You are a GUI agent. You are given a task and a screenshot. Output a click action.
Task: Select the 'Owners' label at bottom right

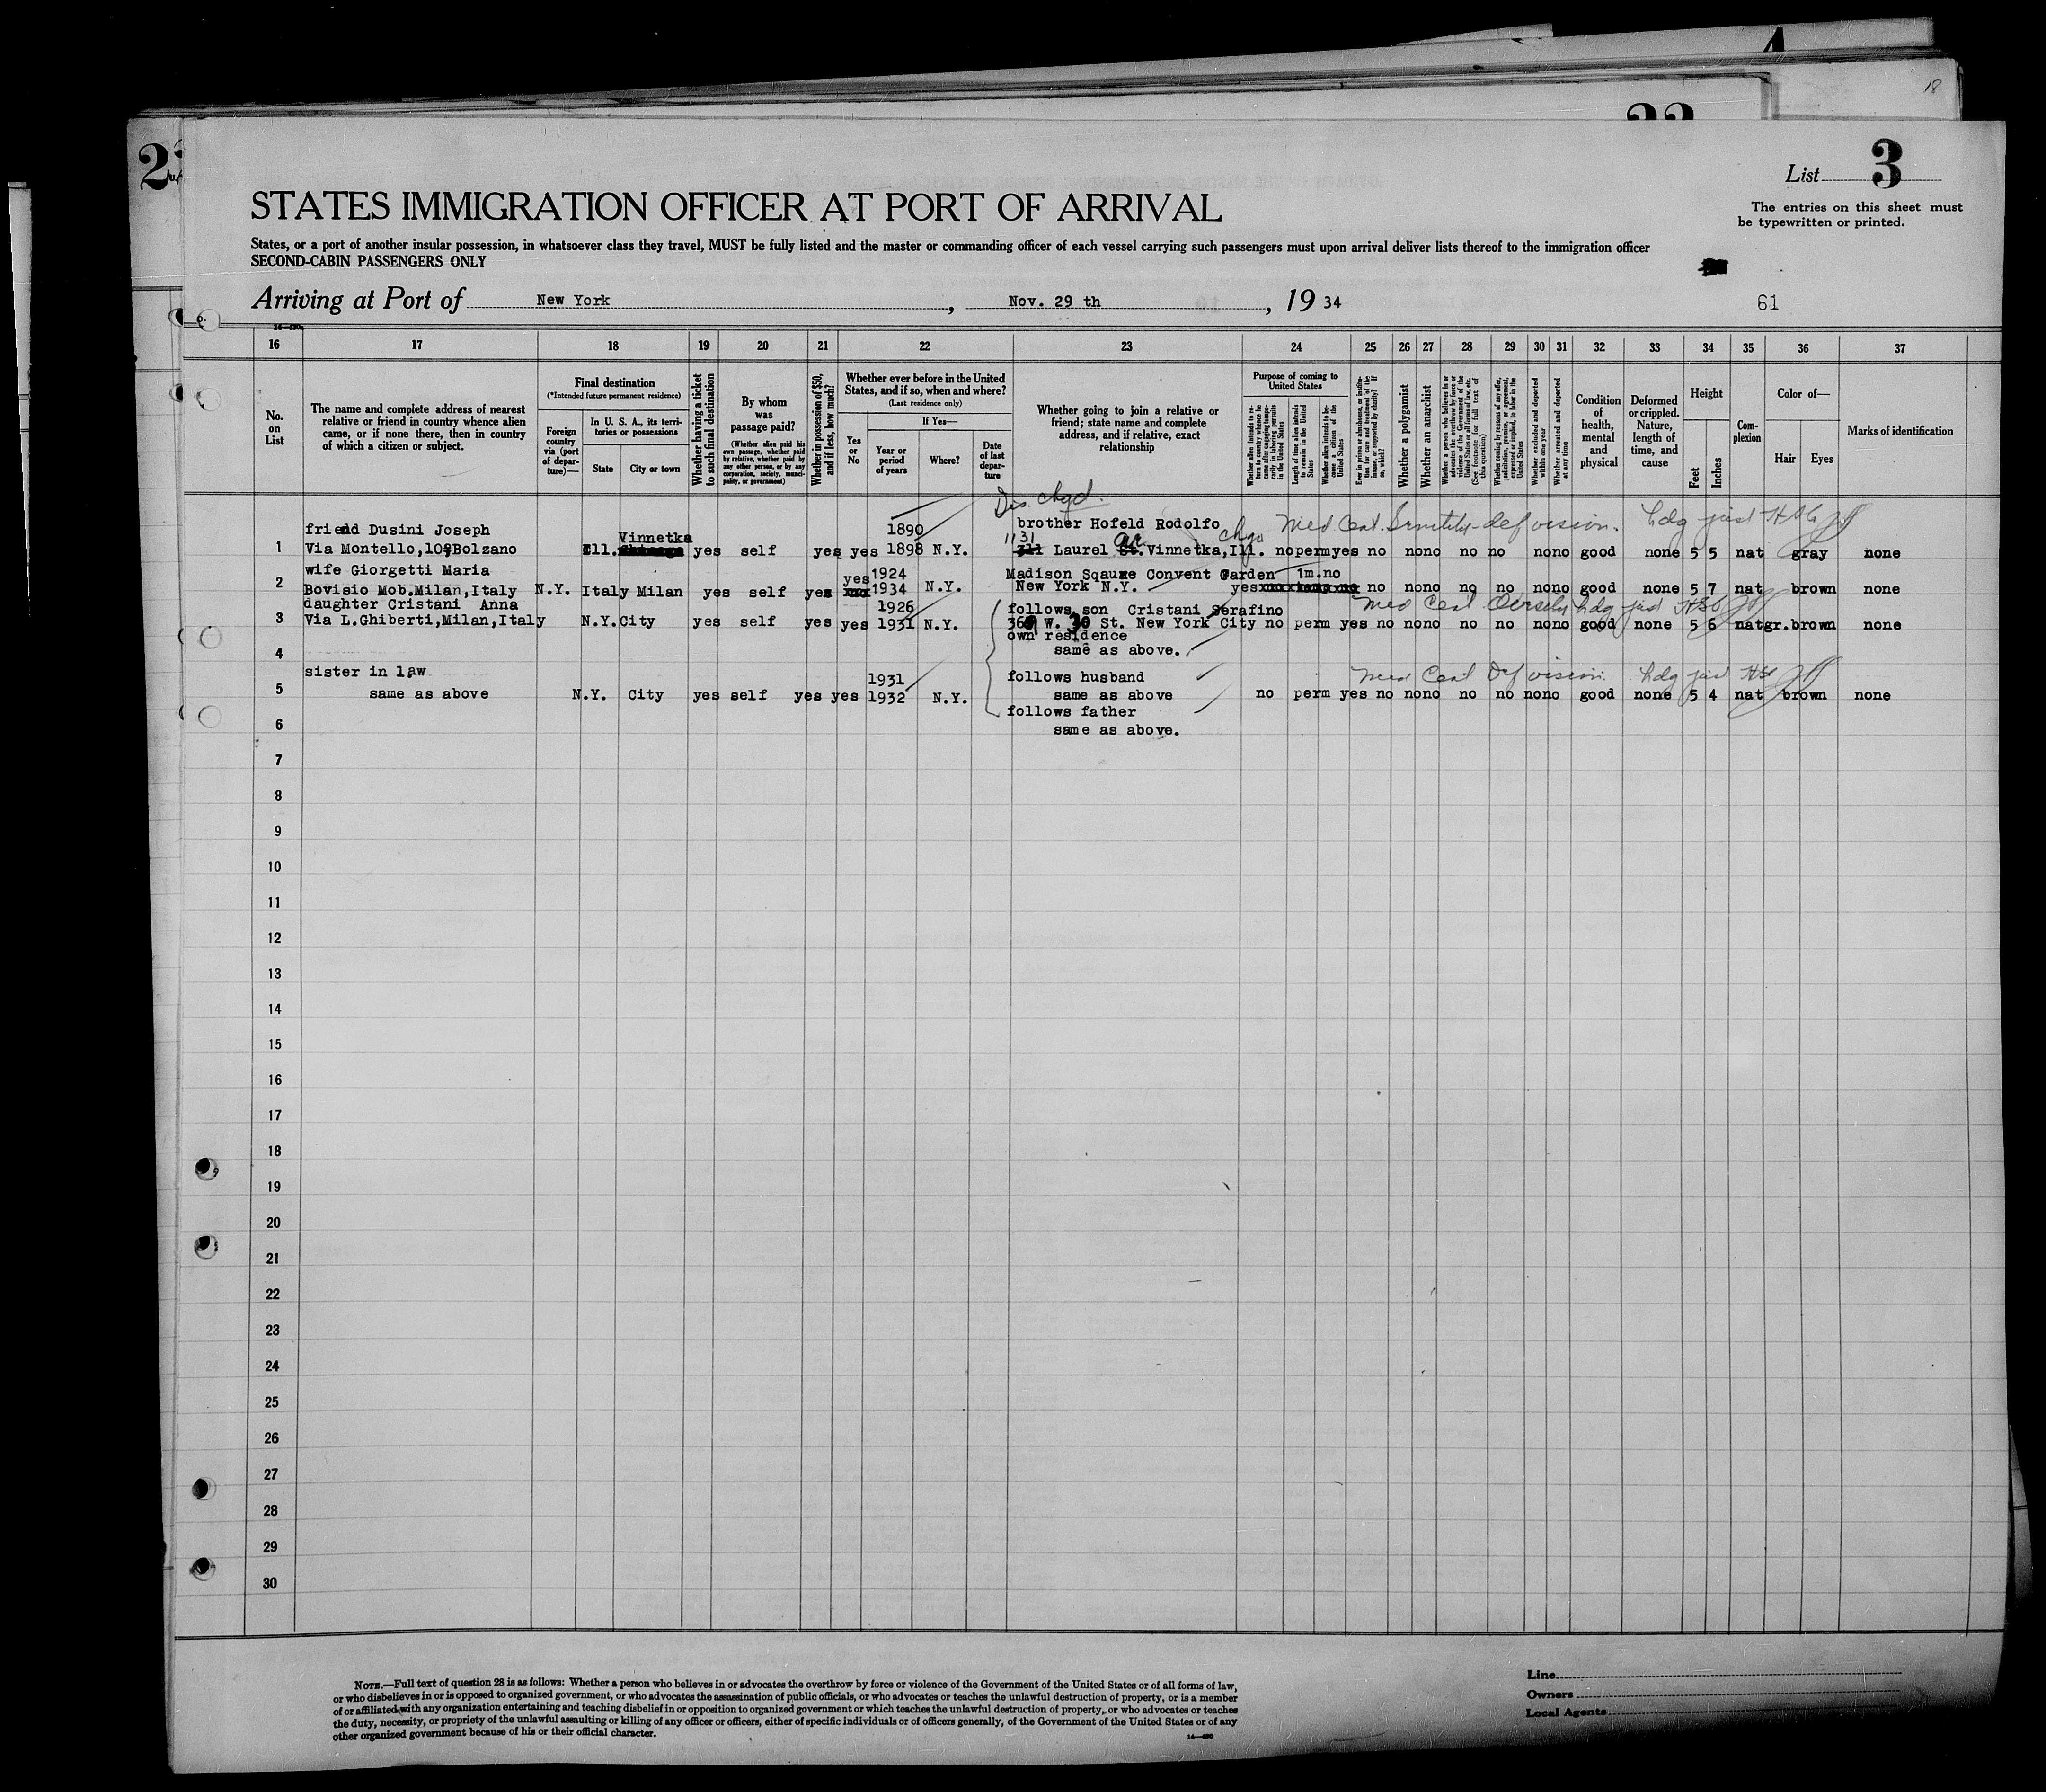click(x=1551, y=1694)
